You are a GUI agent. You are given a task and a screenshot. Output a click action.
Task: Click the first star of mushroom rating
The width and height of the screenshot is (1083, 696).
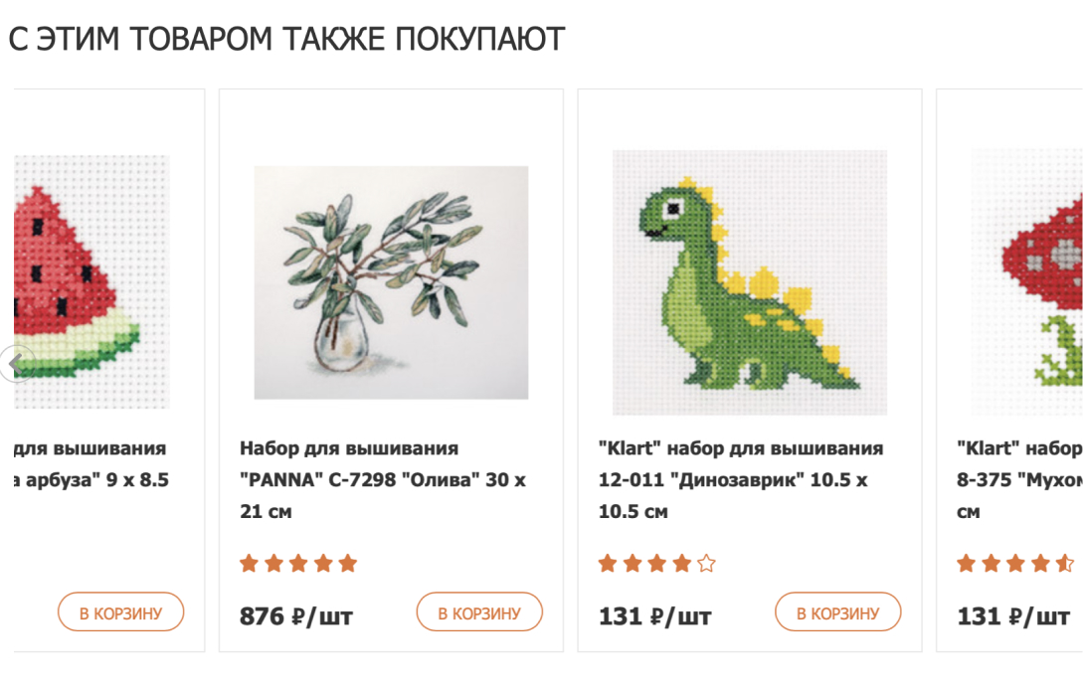(x=967, y=564)
